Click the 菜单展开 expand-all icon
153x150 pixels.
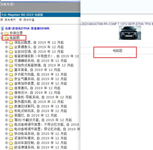click(2, 20)
